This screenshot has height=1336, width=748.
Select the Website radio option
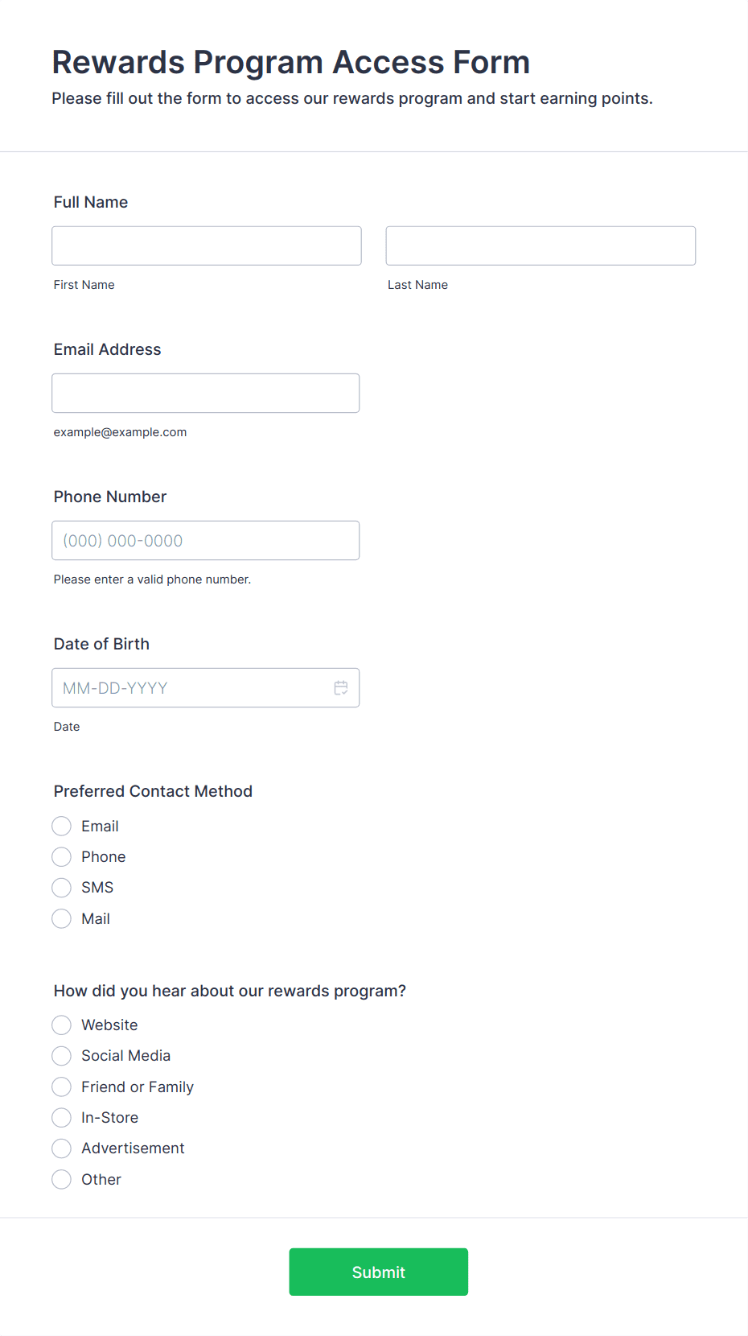pyautogui.click(x=62, y=1025)
